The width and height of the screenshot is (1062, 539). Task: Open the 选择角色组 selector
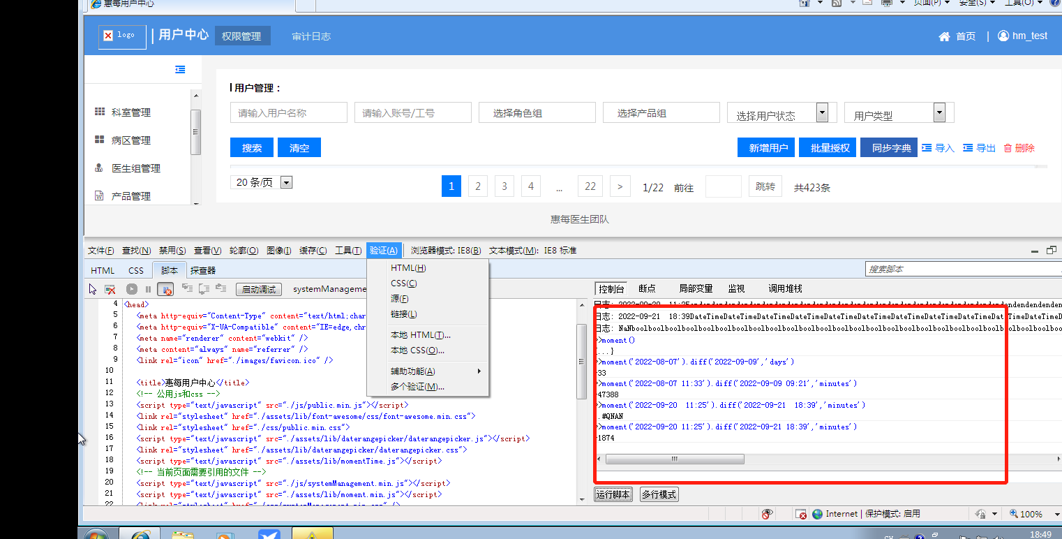537,112
